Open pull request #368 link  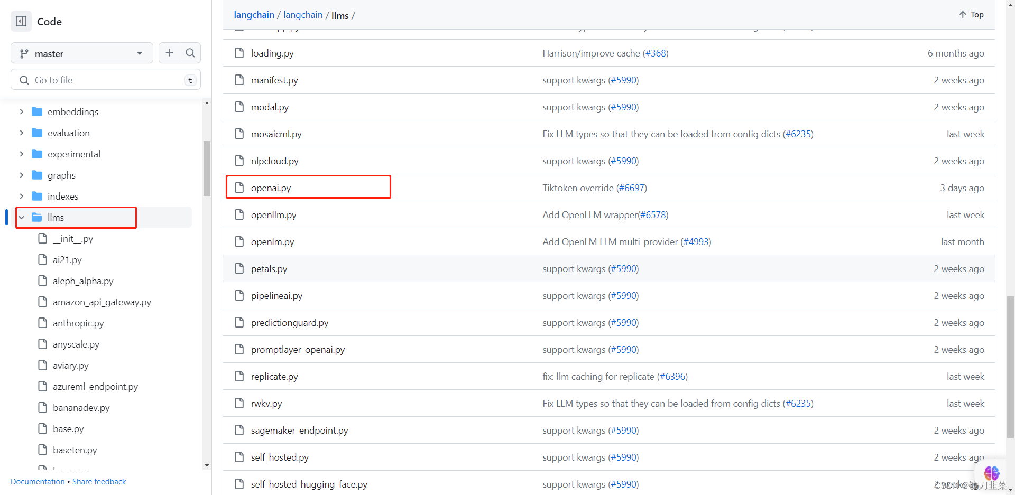pyautogui.click(x=656, y=53)
